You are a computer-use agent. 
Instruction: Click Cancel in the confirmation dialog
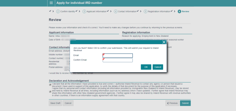coord(158,67)
